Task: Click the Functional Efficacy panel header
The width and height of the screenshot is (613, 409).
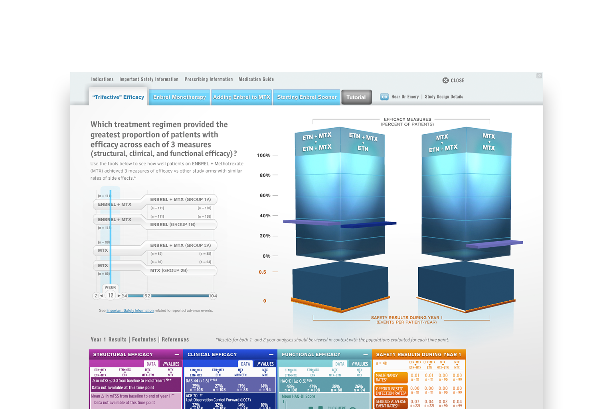Action: click(324, 354)
